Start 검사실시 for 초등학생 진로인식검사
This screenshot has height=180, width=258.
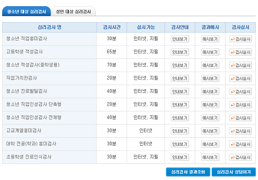[x=240, y=157]
